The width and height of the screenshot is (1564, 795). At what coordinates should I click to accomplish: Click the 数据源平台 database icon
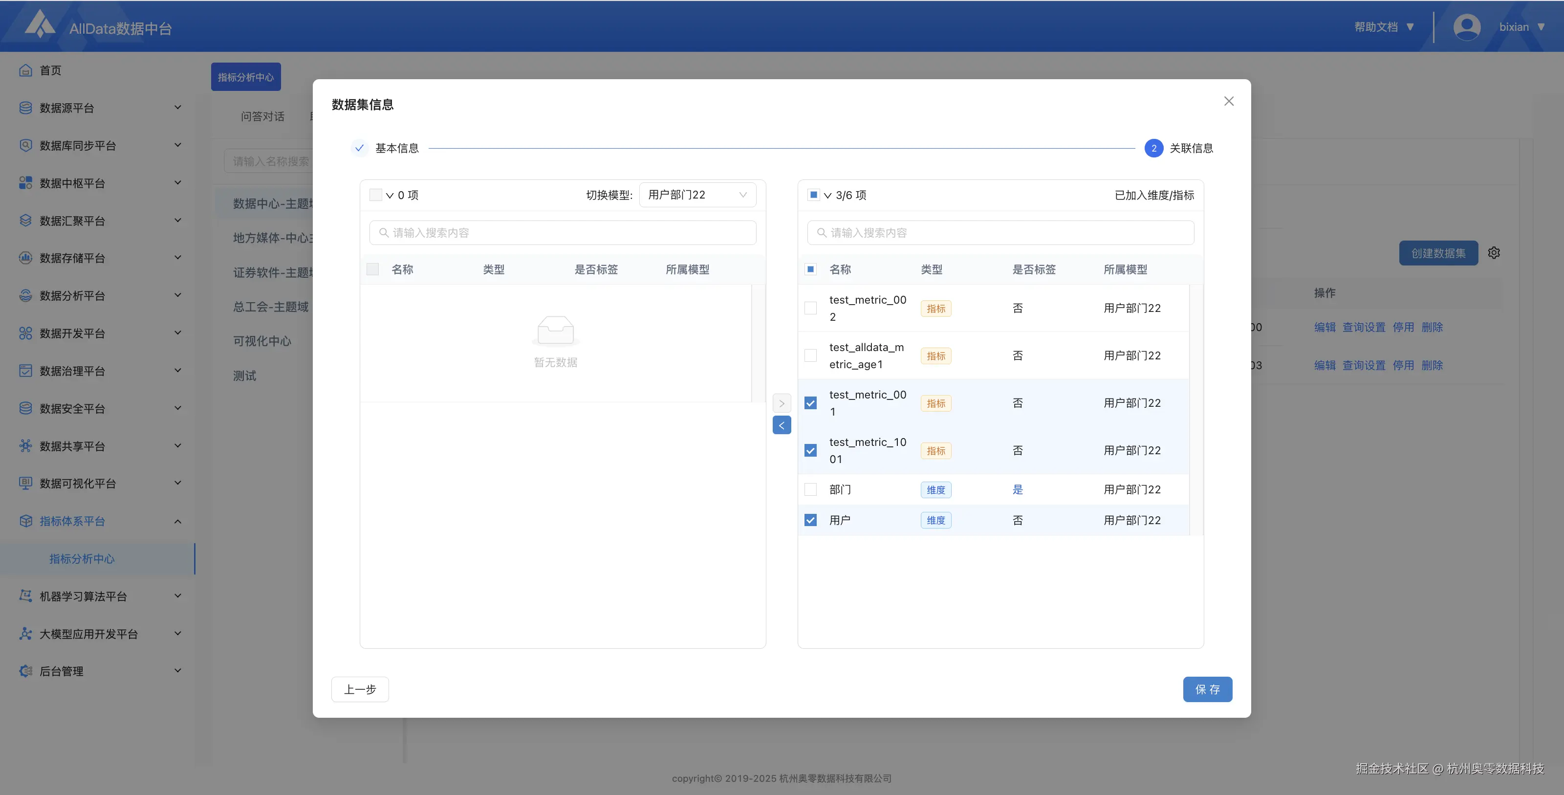(x=25, y=108)
